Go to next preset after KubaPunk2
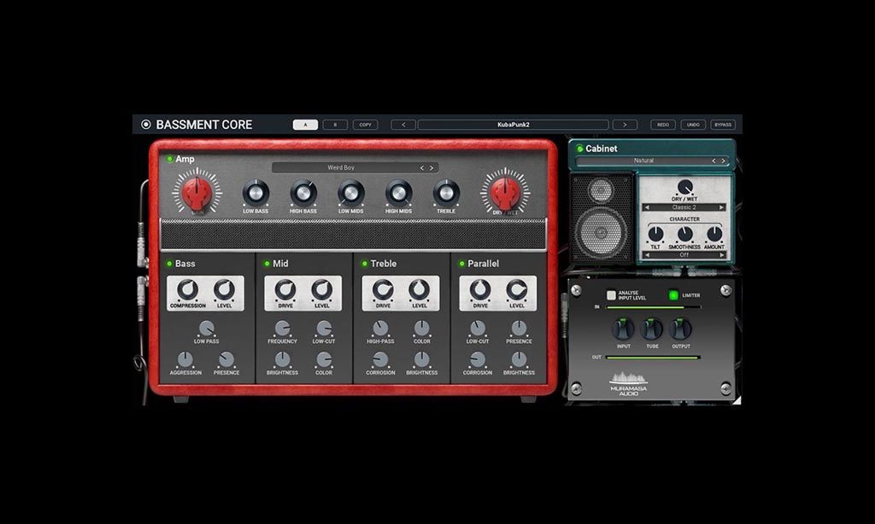 click(x=625, y=125)
